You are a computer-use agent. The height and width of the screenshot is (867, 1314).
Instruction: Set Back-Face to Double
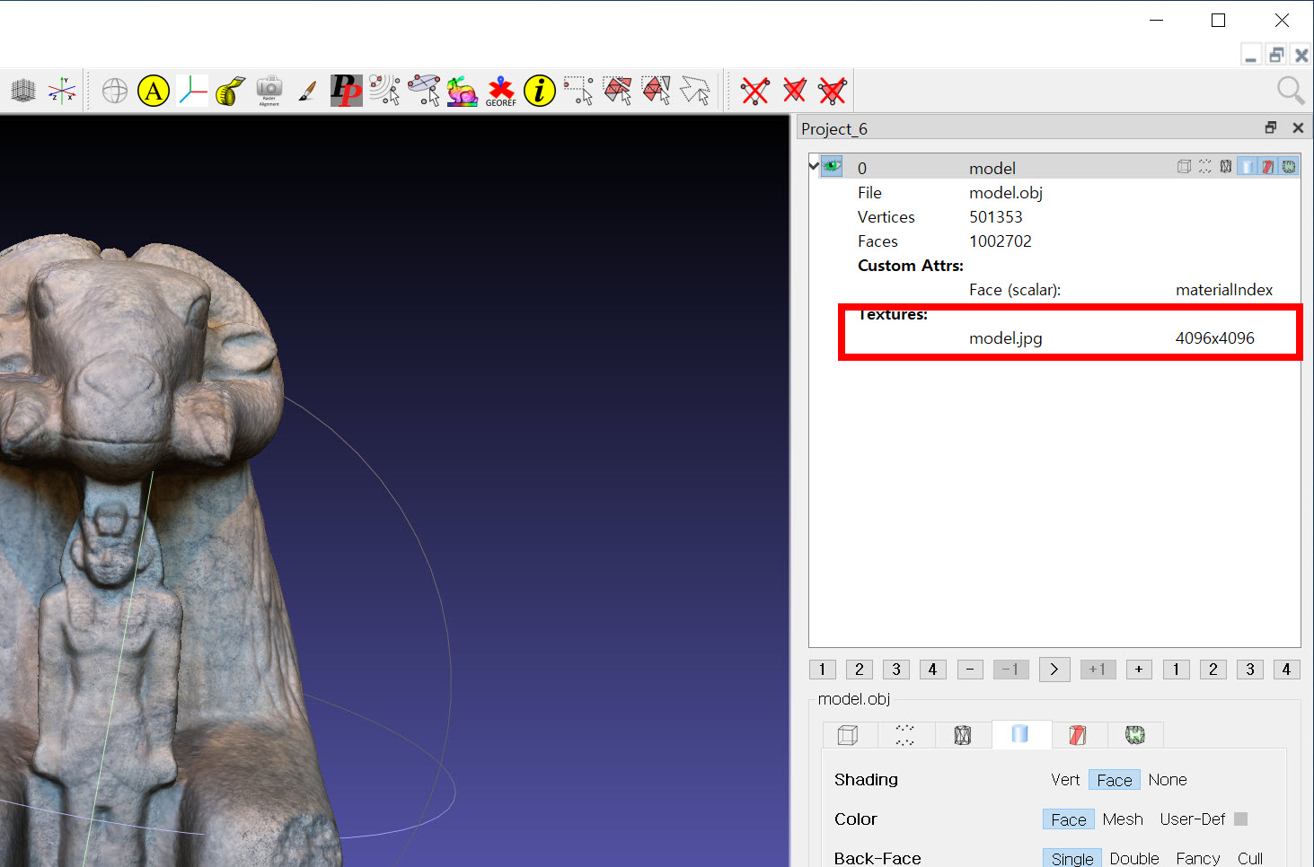tap(1134, 859)
